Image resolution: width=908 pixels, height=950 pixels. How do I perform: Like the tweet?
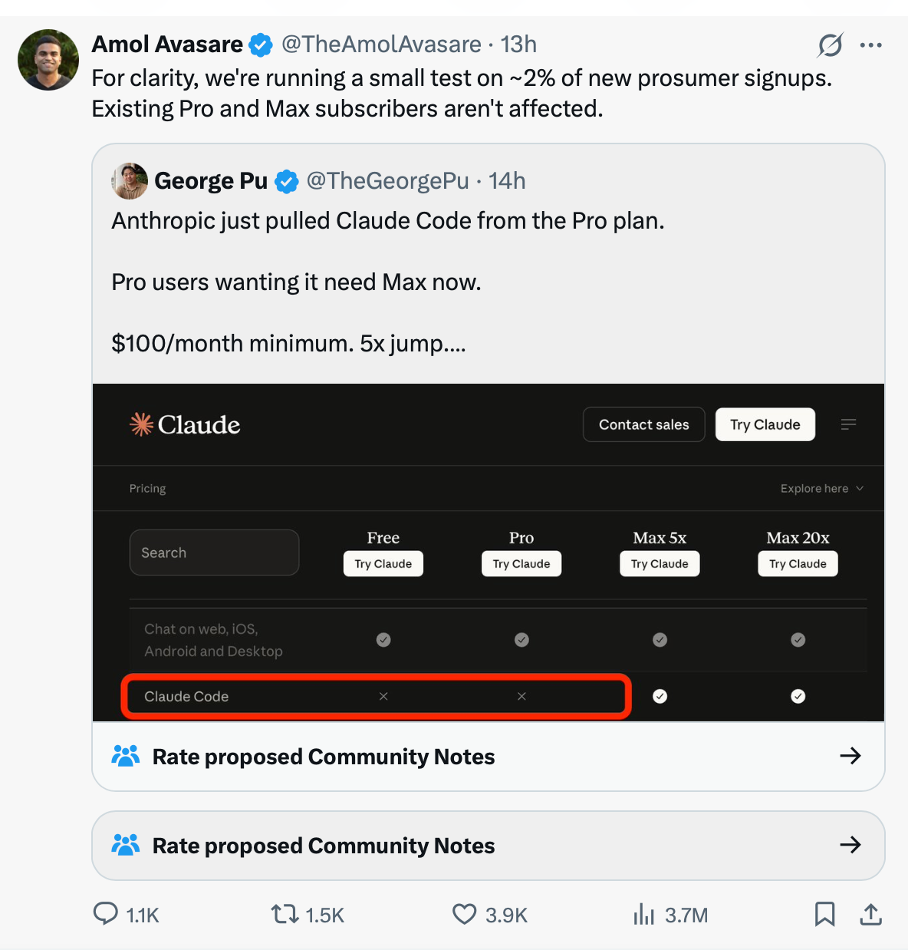coord(464,915)
